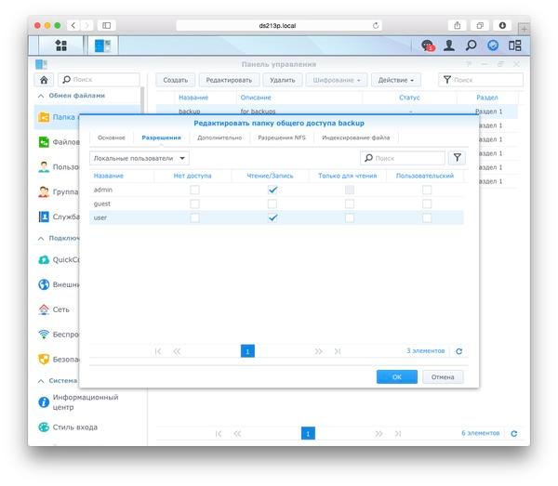Screen dimensions: 558x486
Task: Click the Safari address bar ds213p.local
Action: click(x=279, y=26)
